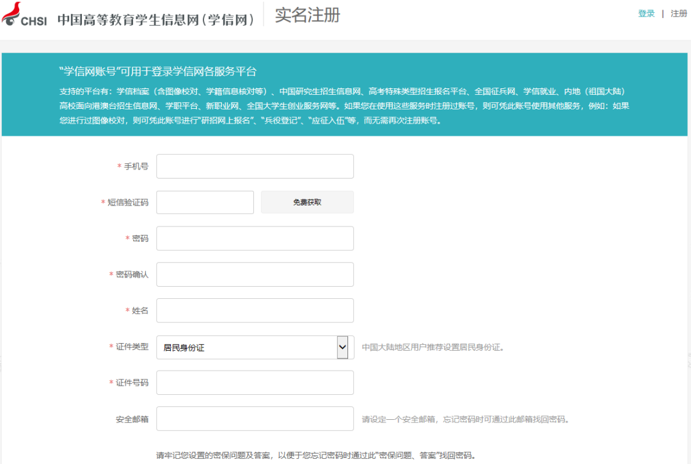
Task: Select the 密码 input field
Action: (255, 238)
